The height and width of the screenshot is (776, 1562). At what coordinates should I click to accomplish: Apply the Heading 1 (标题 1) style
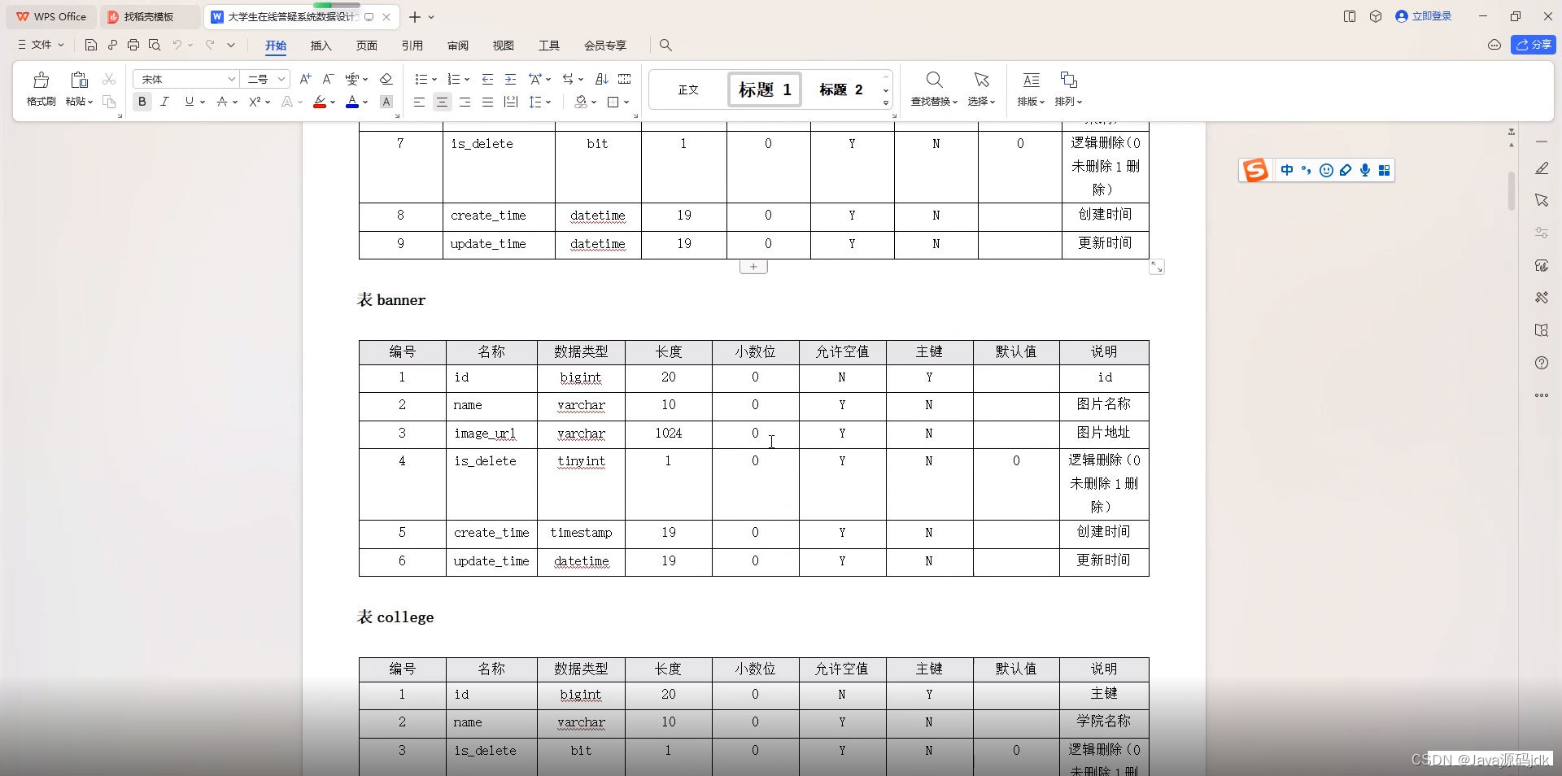tap(765, 89)
